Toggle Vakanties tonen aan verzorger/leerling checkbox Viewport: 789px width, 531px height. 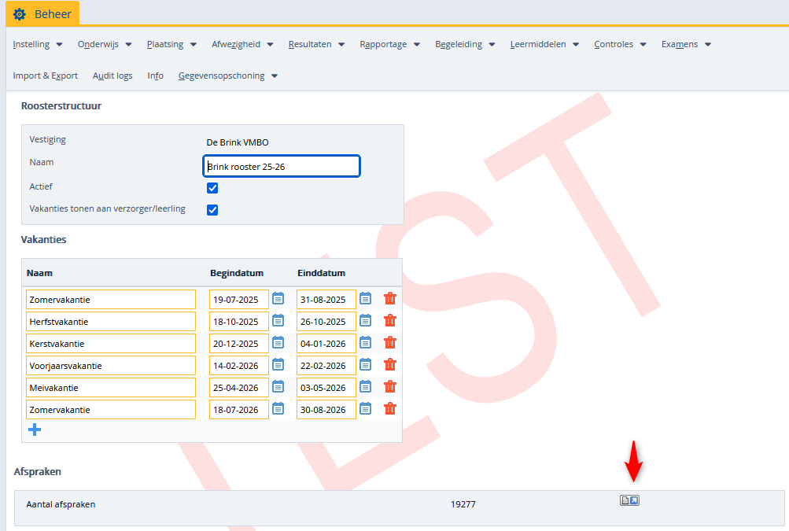[x=212, y=210]
